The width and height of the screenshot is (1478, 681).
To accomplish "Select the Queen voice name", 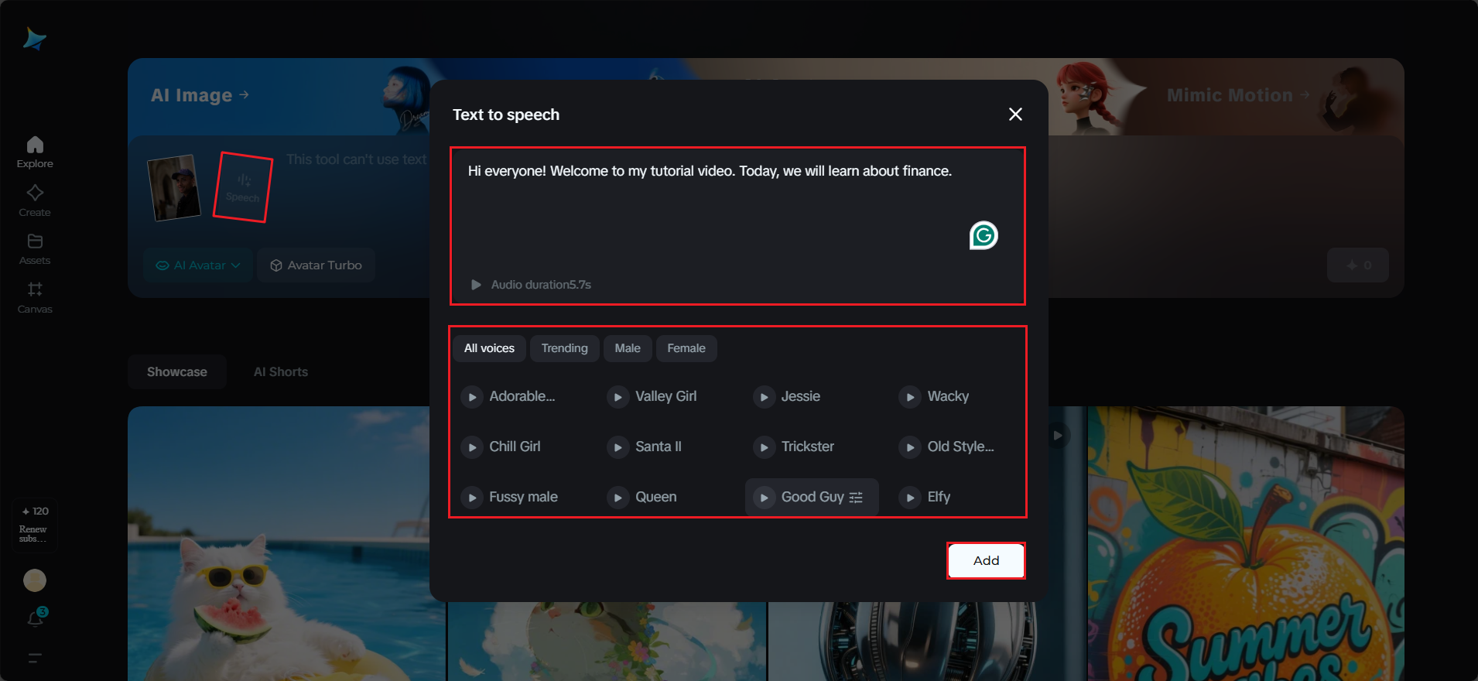I will pos(656,497).
